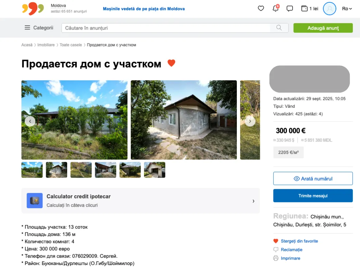Toggle the red heart beside listing title
This screenshot has height=268, width=360.
[x=171, y=63]
